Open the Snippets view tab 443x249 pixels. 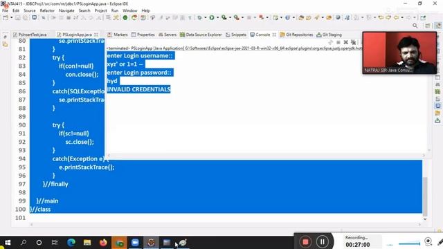(x=236, y=35)
